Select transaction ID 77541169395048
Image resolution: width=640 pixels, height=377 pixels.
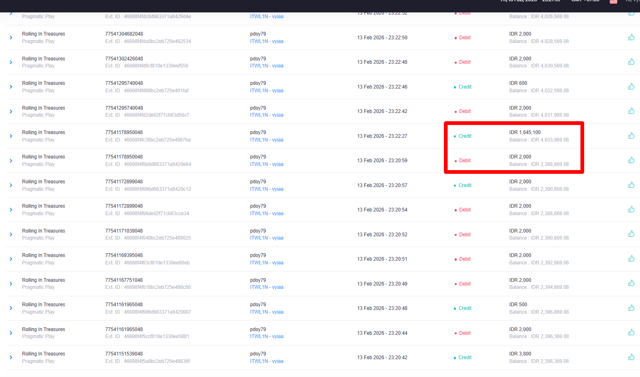(124, 255)
